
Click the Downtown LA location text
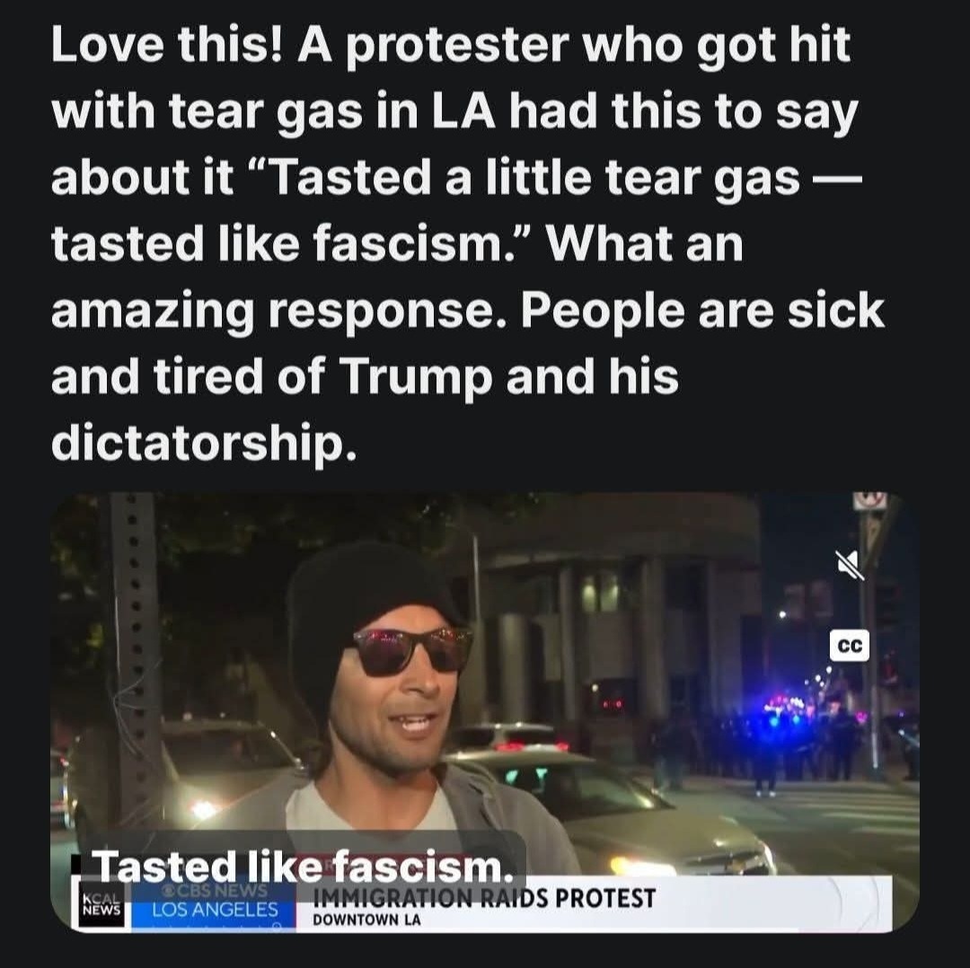tap(366, 920)
